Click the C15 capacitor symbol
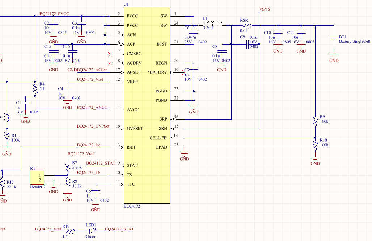 coord(54,51)
